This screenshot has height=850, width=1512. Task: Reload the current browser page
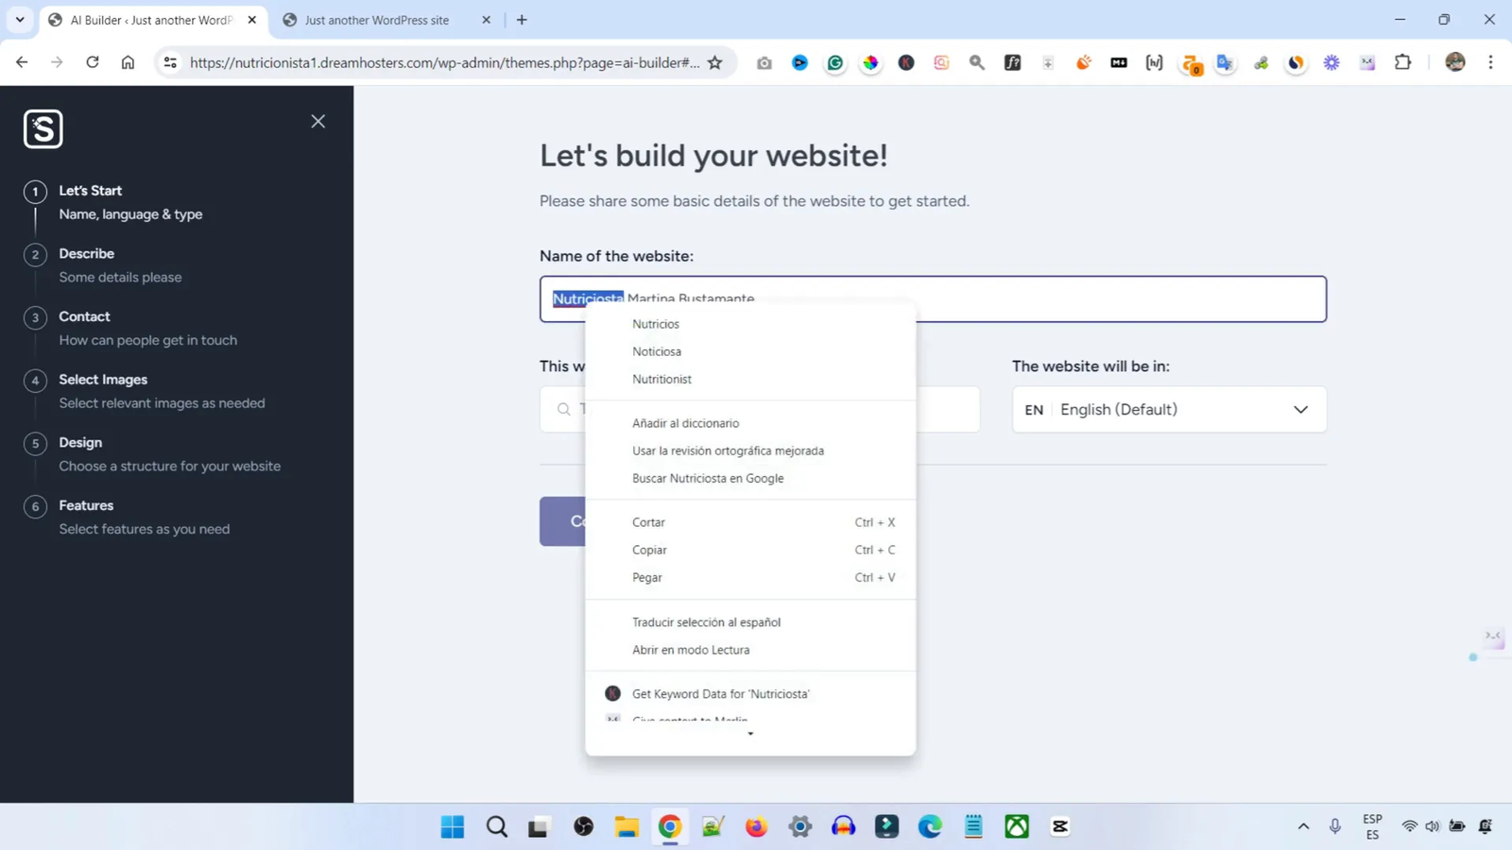(x=92, y=62)
